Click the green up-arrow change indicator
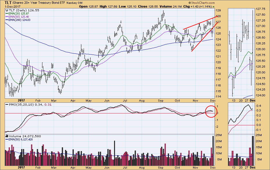This screenshot has width=270, height=170. 213,7
